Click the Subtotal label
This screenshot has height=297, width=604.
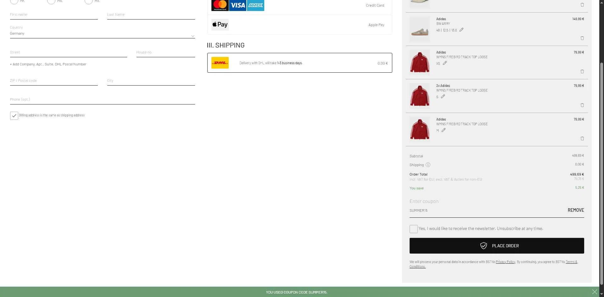pos(416,156)
